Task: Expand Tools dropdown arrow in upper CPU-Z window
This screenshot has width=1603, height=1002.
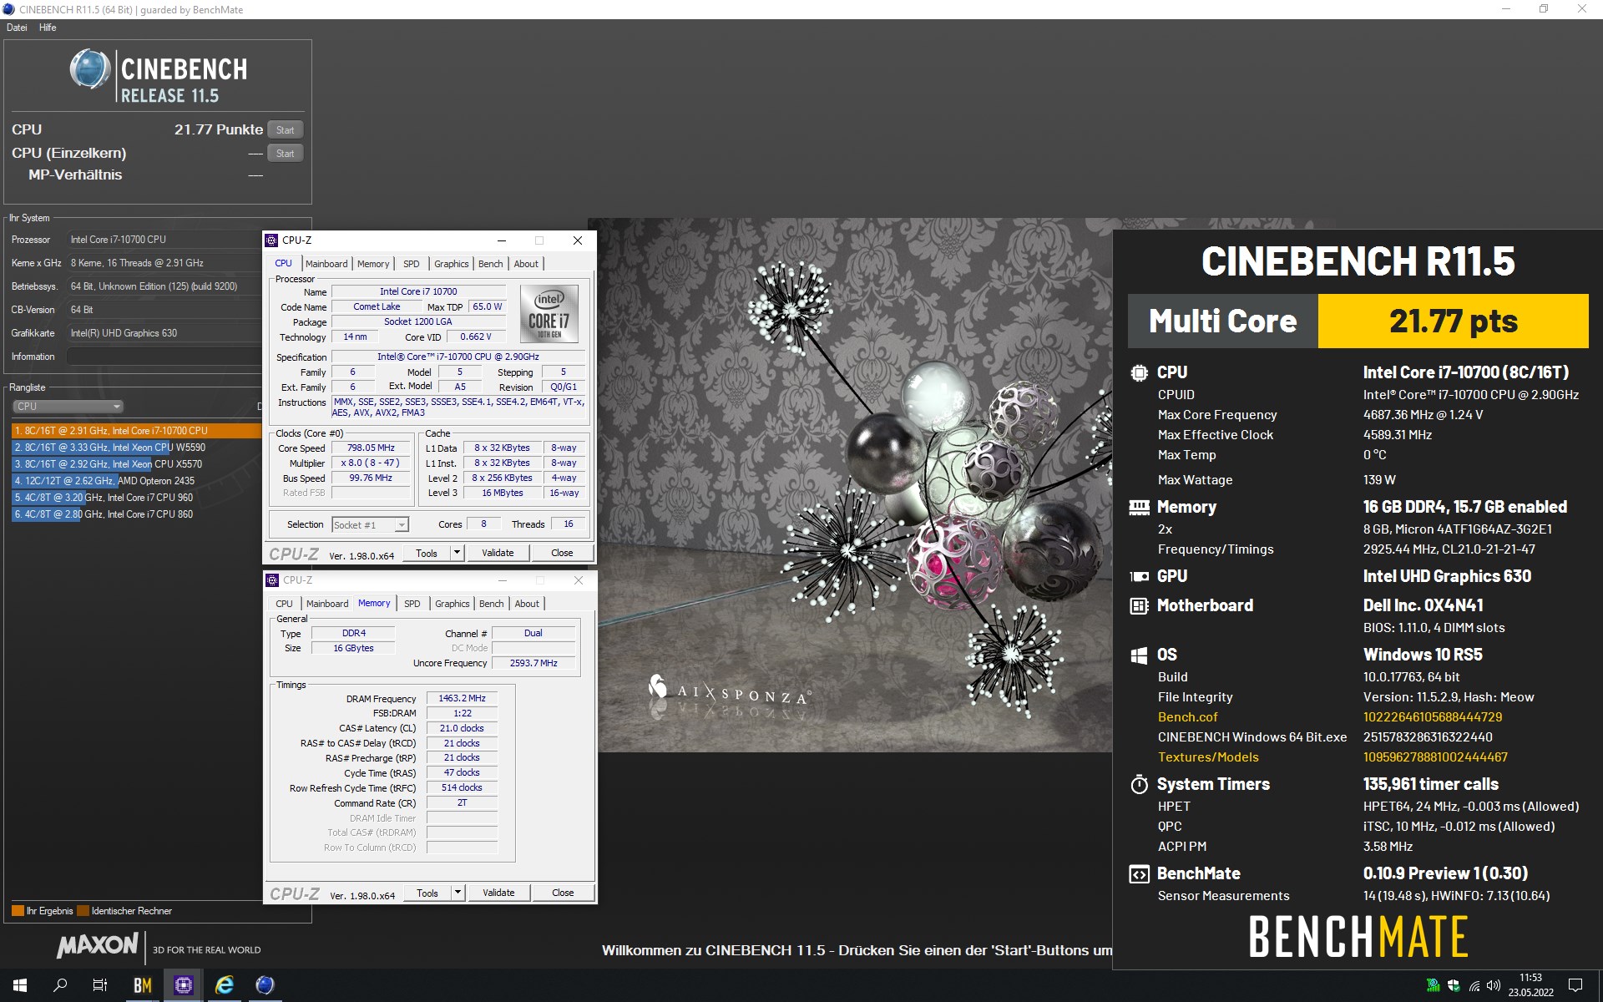Action: tap(457, 553)
